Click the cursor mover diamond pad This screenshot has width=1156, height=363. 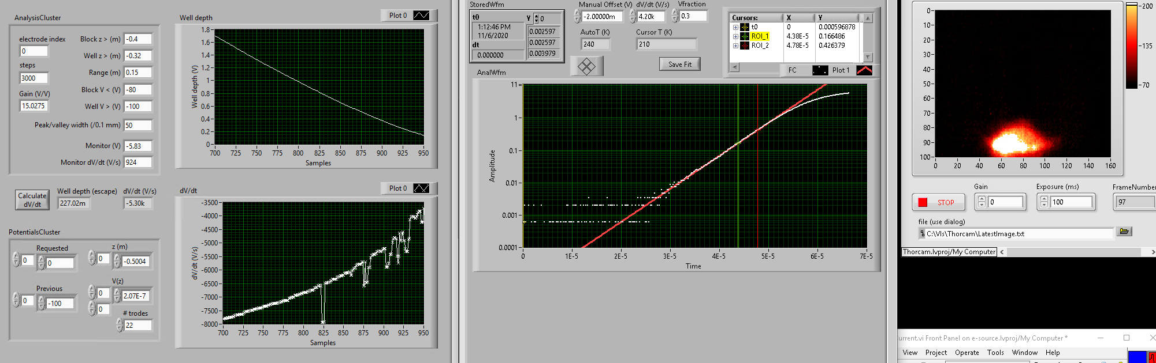click(586, 66)
